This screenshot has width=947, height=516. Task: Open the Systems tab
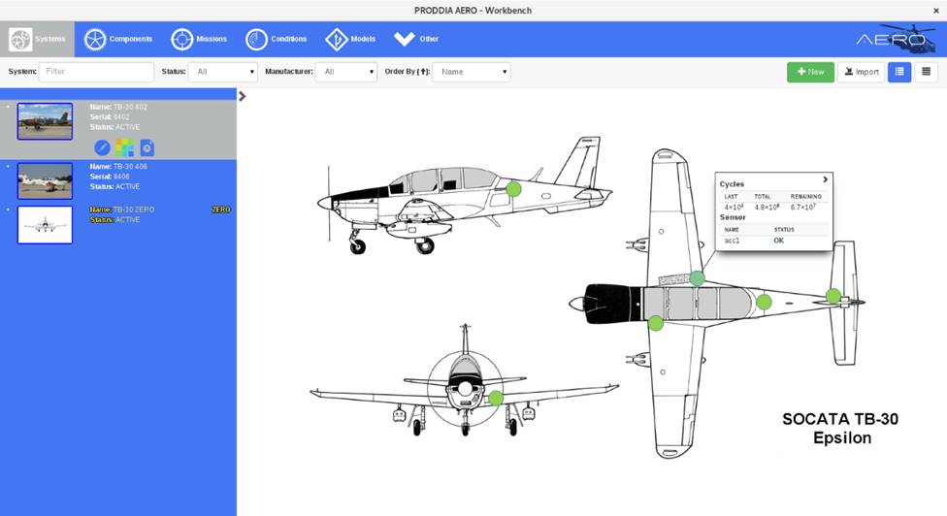(38, 39)
